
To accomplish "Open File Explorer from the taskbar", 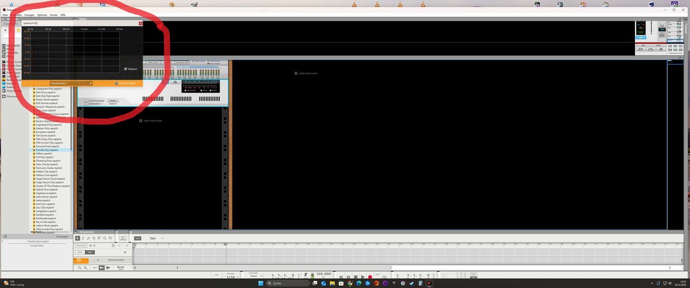I will coord(332,283).
